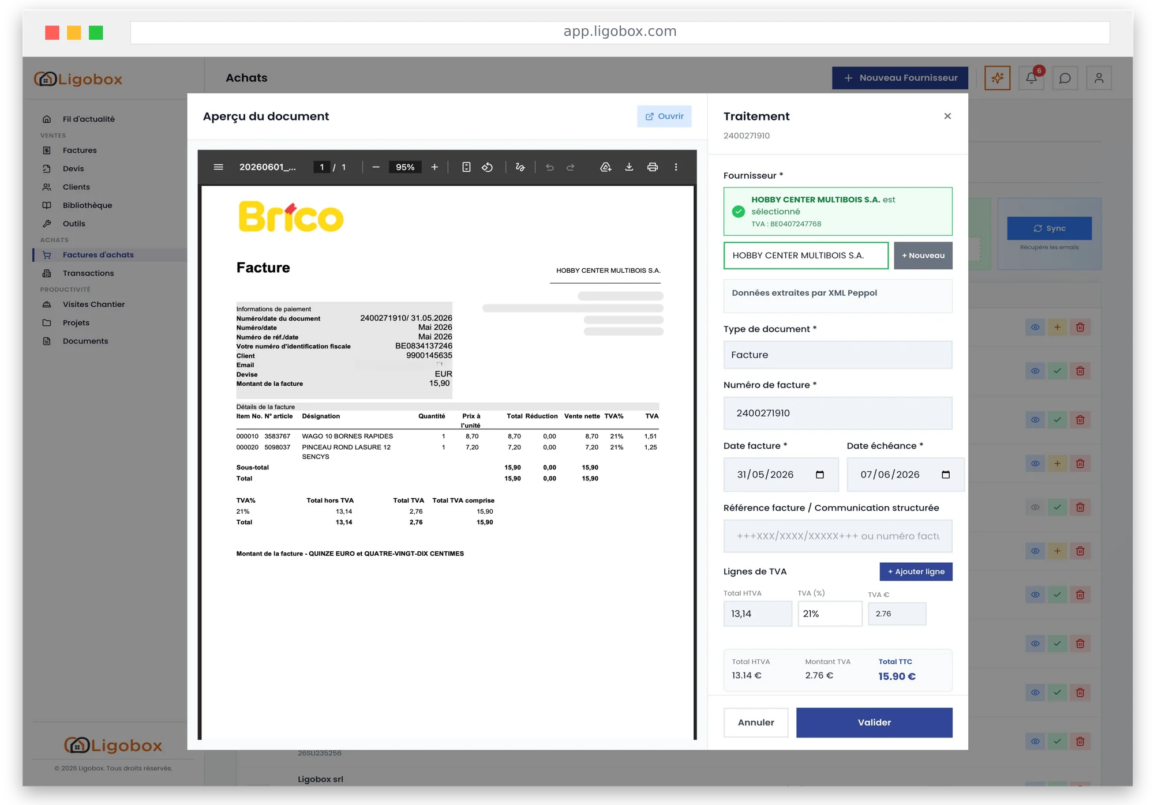The image size is (1154, 805).
Task: Click + Ajouter ligne for TVA lines
Action: pos(916,571)
